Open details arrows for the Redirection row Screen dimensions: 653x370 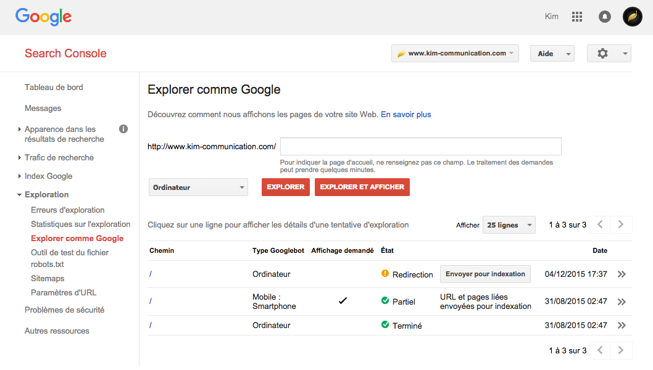pos(622,274)
